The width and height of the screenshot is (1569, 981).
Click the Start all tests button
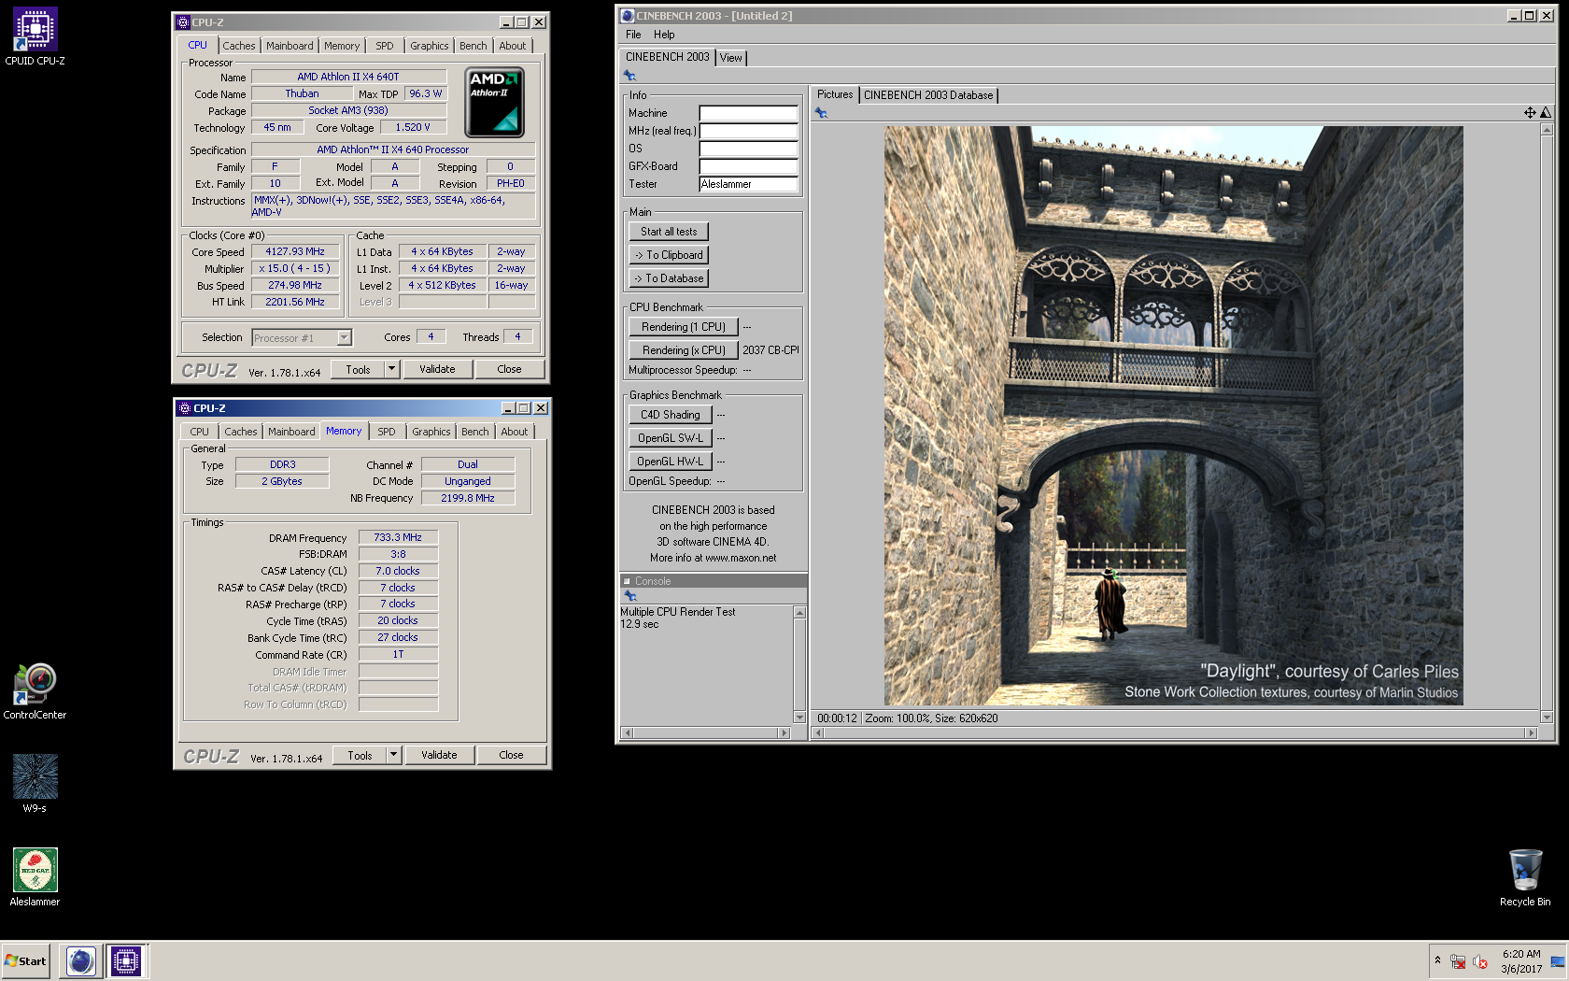[x=669, y=232]
